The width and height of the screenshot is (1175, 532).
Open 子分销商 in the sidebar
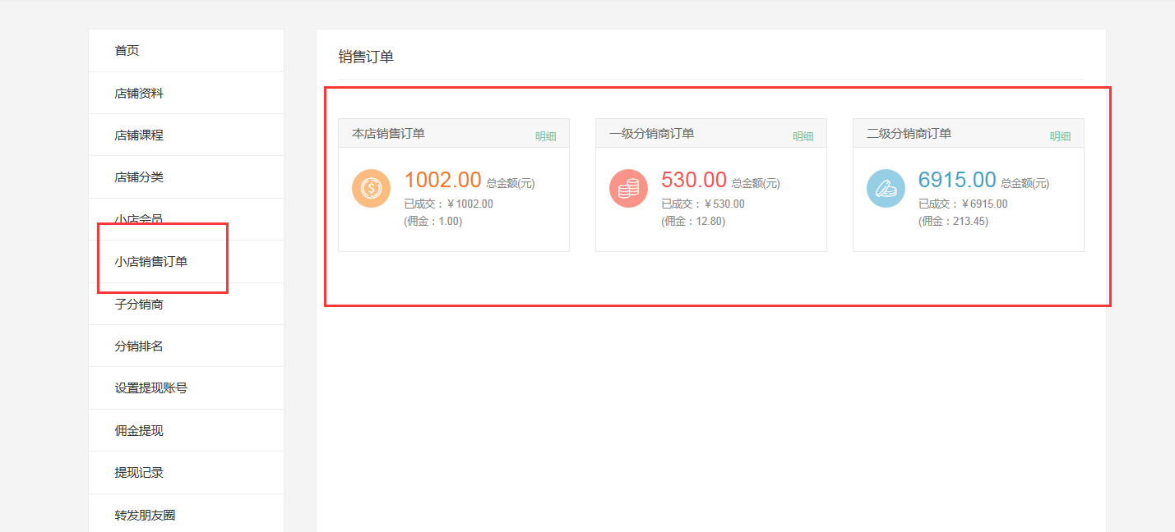tap(186, 304)
